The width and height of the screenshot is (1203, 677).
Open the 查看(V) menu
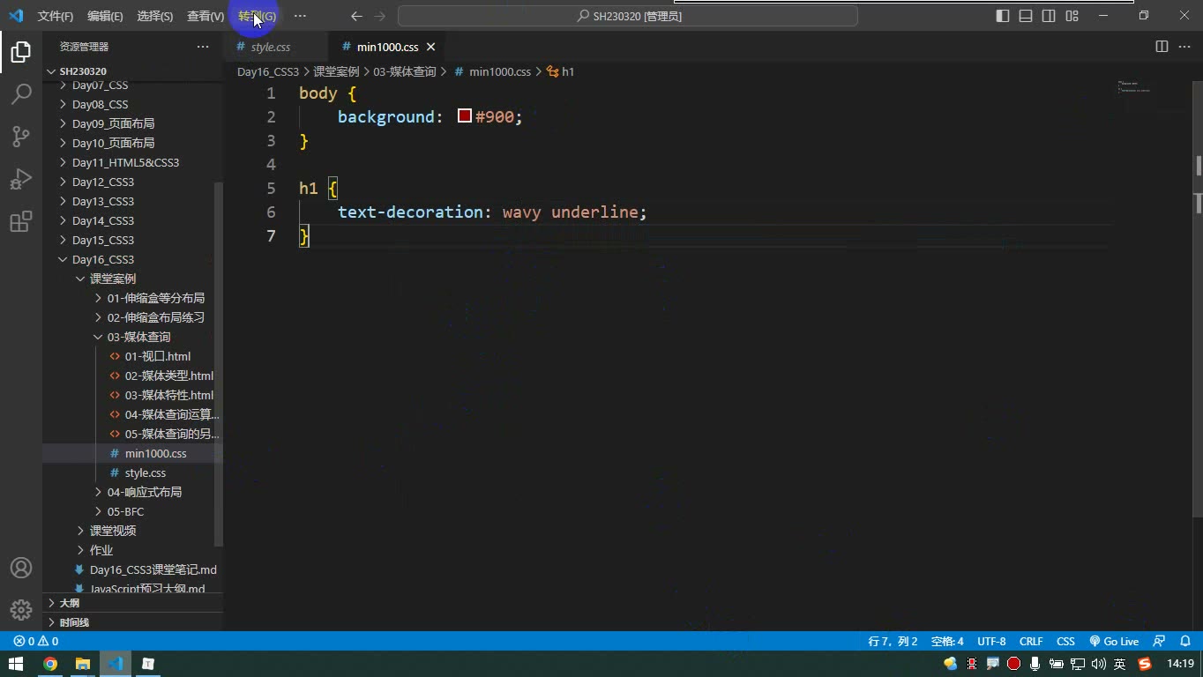tap(205, 16)
